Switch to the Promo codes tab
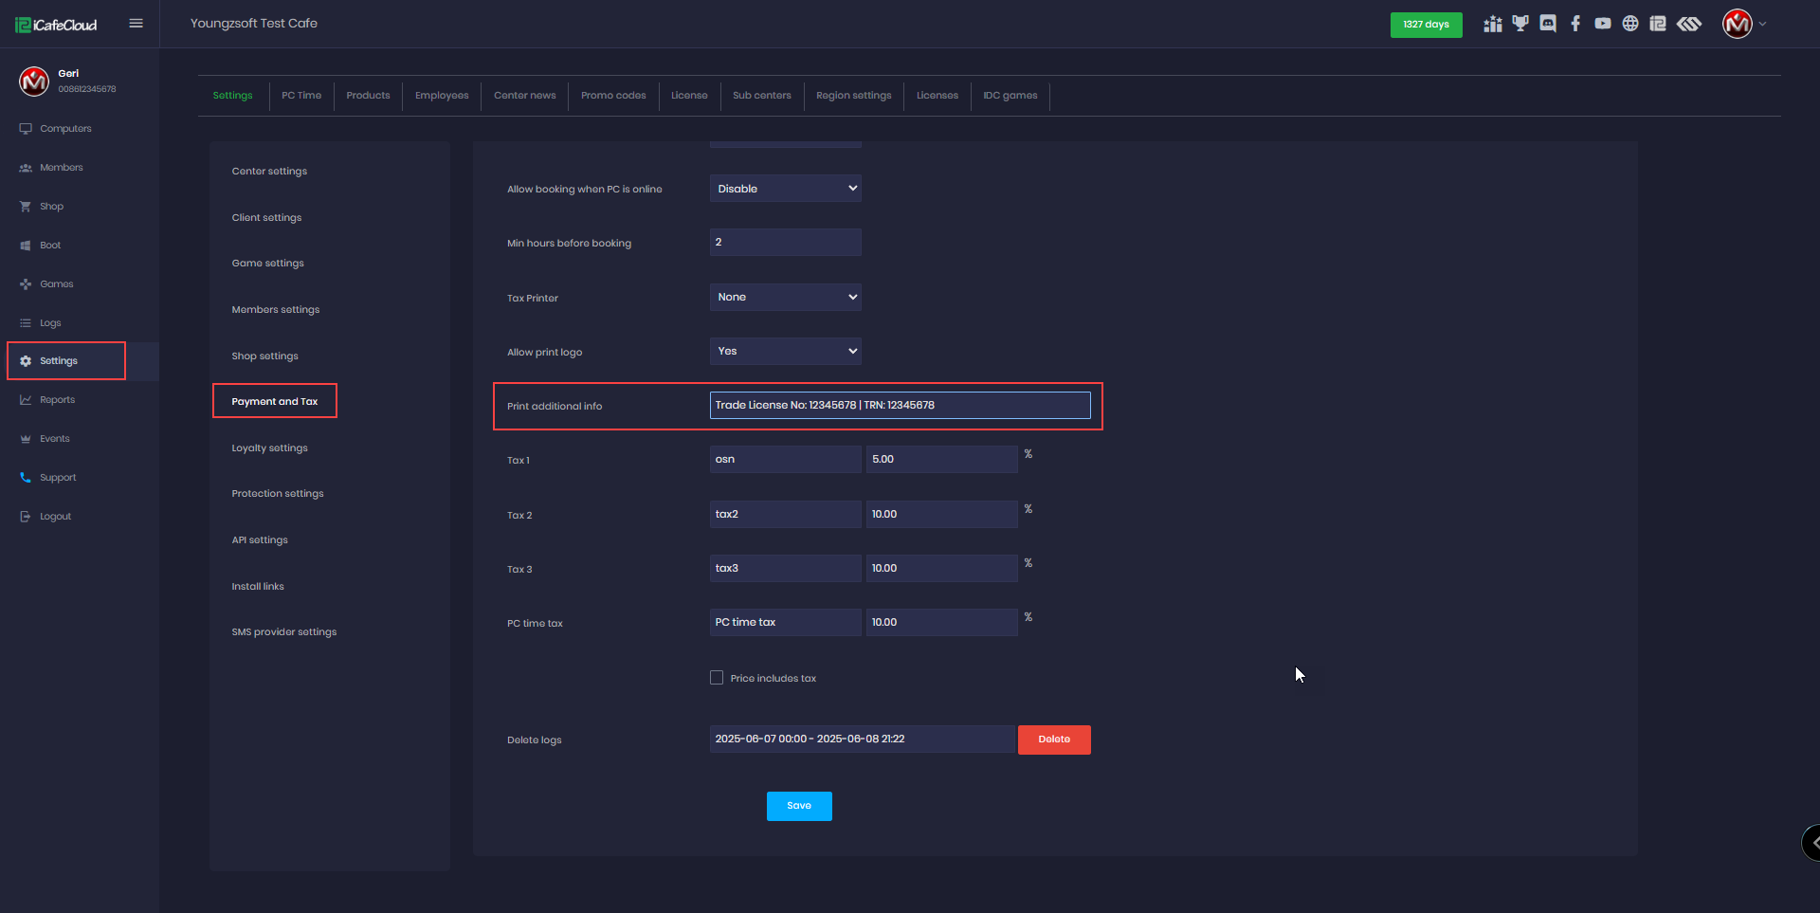 click(613, 96)
